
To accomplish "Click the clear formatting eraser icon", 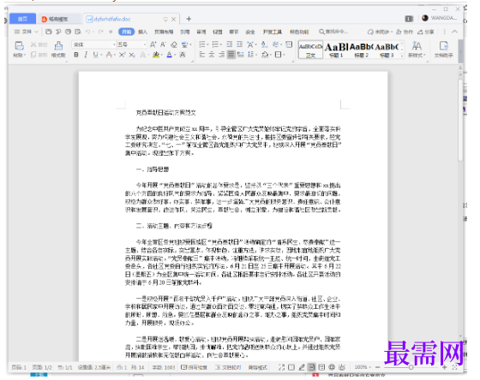I will pos(174,45).
